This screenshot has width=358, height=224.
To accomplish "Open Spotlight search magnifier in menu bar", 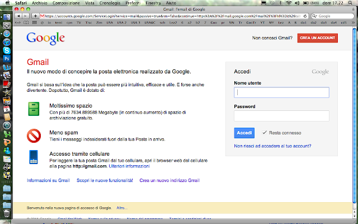I will 350,3.
